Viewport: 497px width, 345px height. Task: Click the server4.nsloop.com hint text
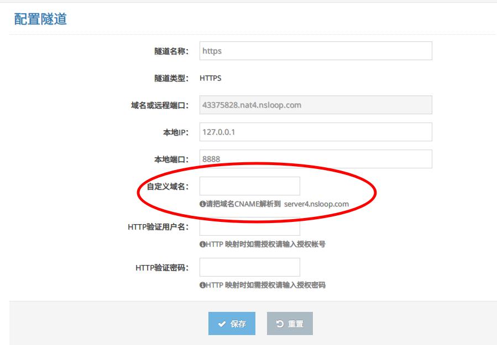pos(316,204)
